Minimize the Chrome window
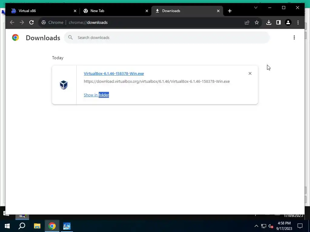 tap(270, 8)
